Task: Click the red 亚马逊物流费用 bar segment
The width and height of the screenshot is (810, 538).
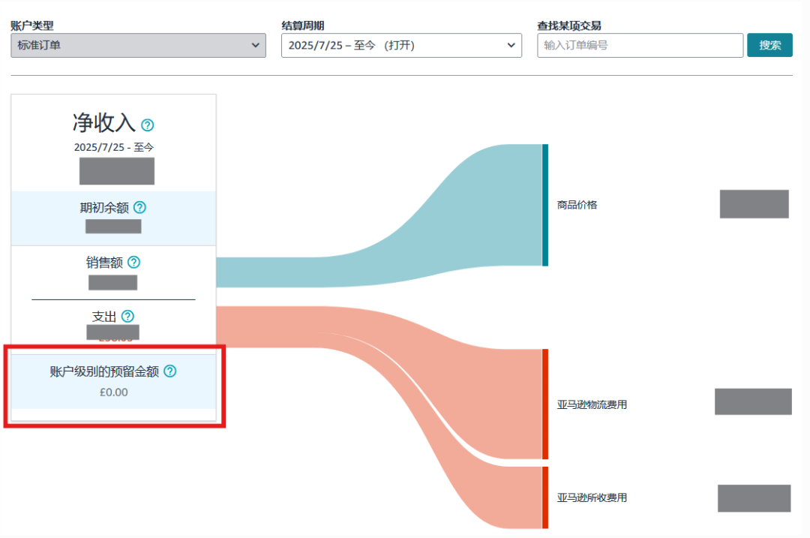Action: 545,404
